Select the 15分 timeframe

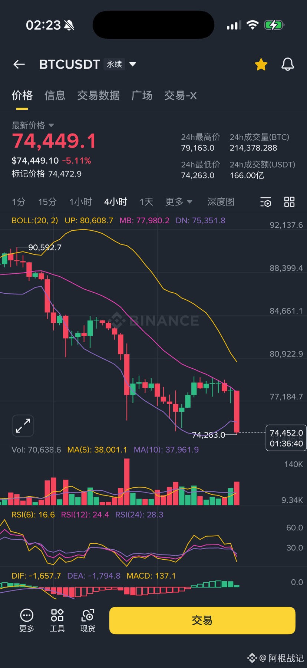pos(47,202)
